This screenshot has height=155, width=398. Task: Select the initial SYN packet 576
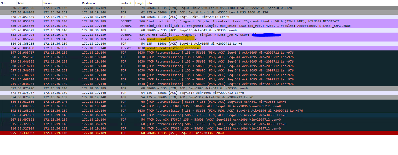(158, 8)
